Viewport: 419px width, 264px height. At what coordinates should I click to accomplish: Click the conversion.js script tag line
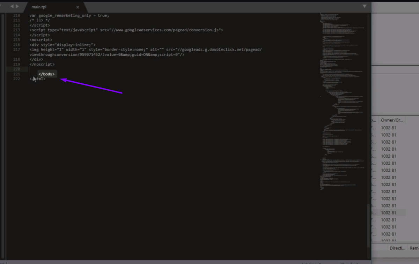126,30
